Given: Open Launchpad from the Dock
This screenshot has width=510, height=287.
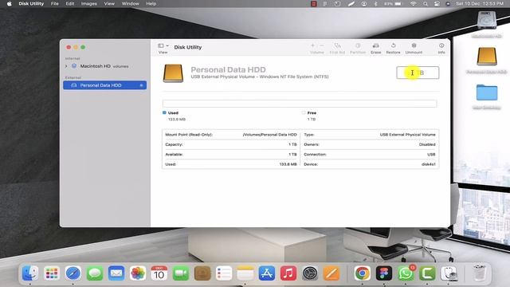Looking at the screenshot, I should (x=52, y=273).
